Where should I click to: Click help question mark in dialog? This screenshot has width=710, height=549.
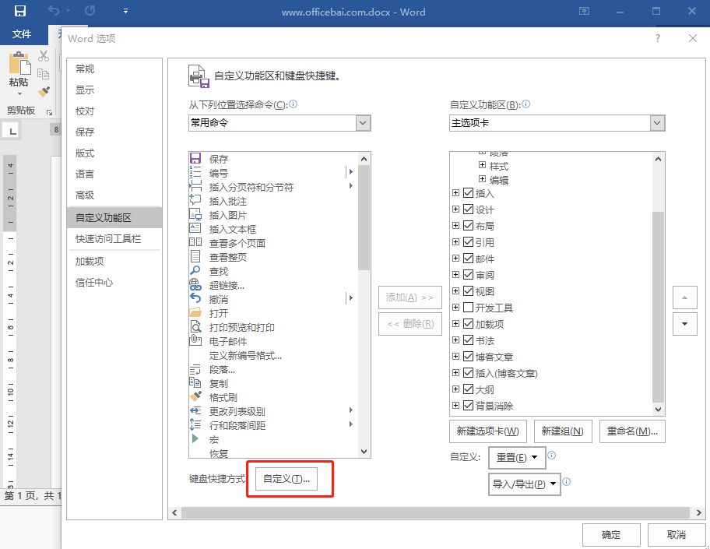[658, 38]
